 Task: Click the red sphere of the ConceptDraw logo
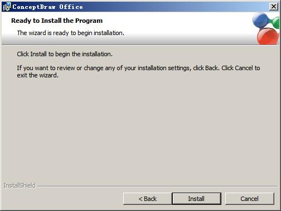(x=268, y=36)
